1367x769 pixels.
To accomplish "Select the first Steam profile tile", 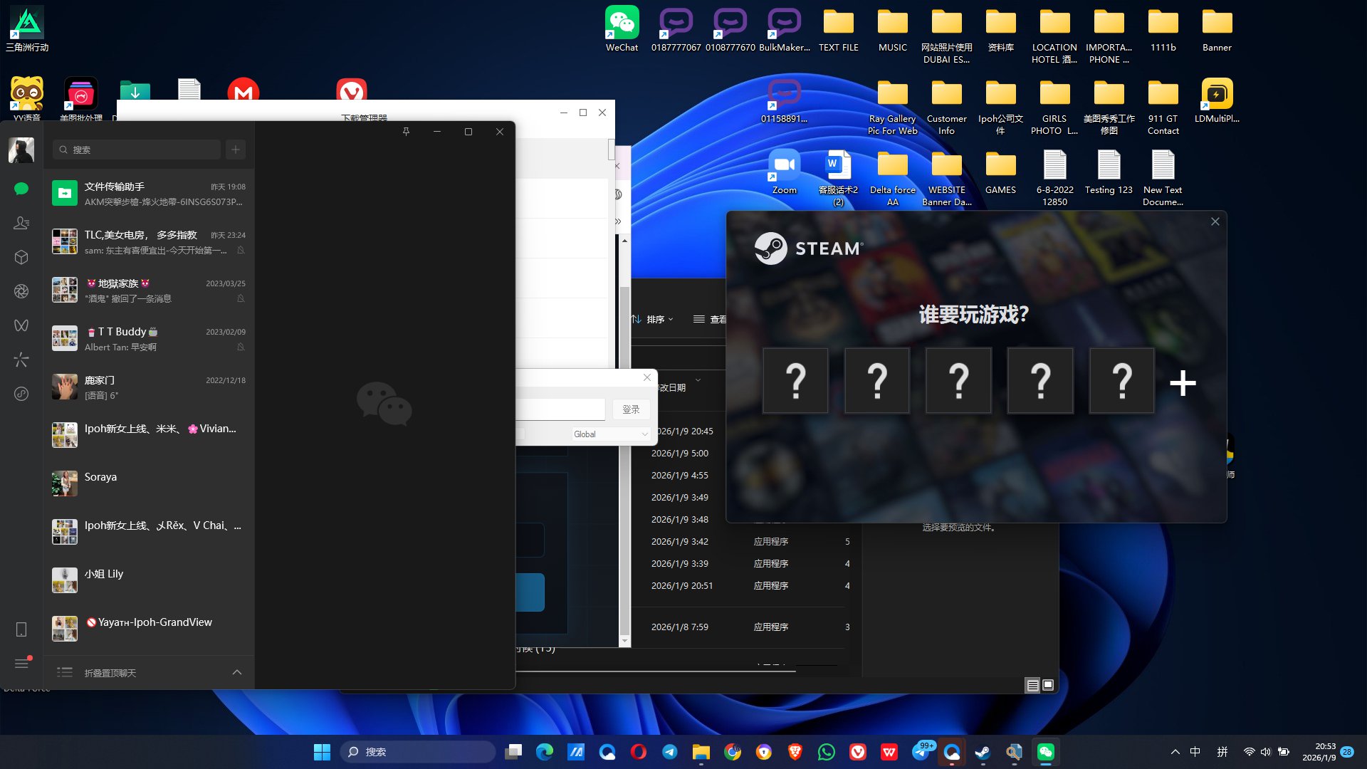I will (795, 381).
